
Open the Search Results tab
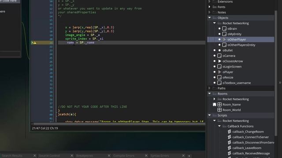pos(12,156)
